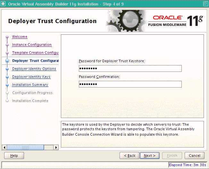Click the 'Password for Deployer Trust Keystore' label
The height and width of the screenshot is (169, 209).
tap(112, 61)
